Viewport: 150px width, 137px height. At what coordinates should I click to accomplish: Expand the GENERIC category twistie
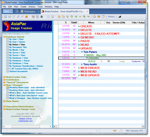pos(79,37)
